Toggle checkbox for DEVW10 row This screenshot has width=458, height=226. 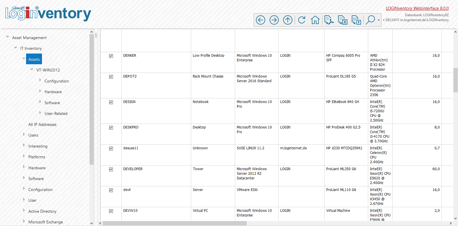click(111, 211)
